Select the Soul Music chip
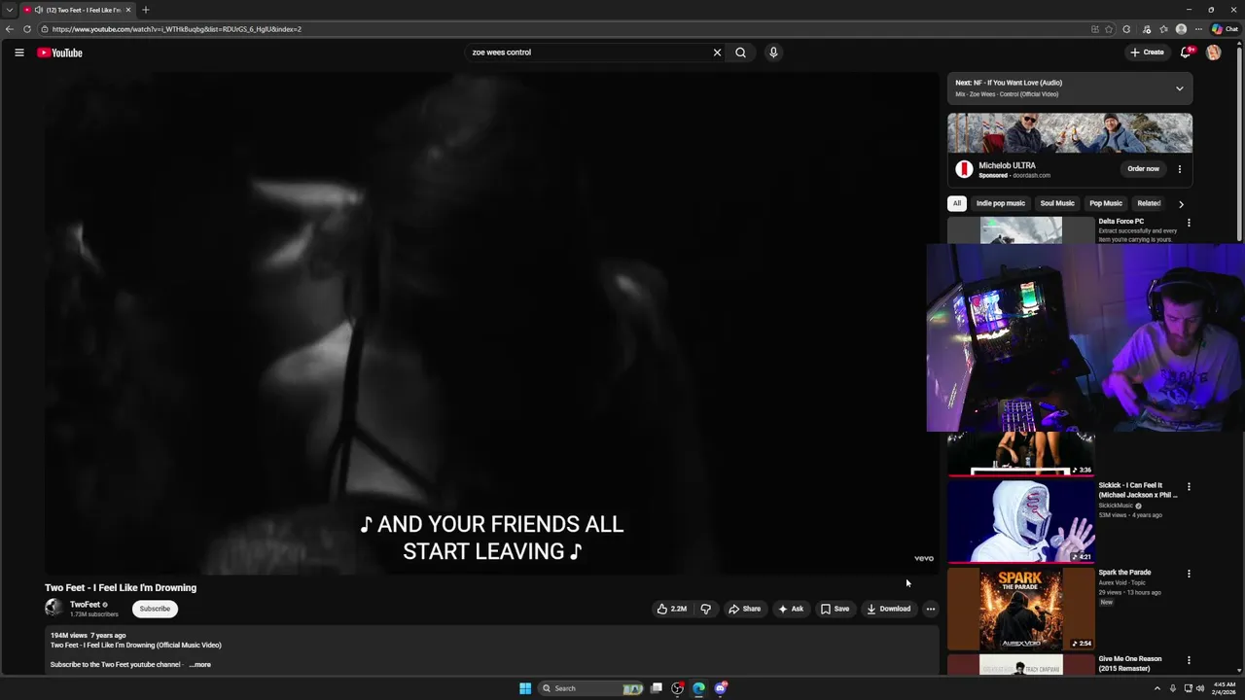 pyautogui.click(x=1057, y=203)
